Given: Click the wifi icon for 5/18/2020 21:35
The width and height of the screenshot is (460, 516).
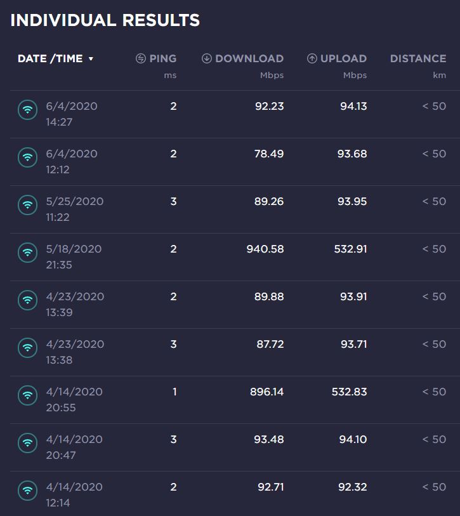Looking at the screenshot, I should click(28, 253).
